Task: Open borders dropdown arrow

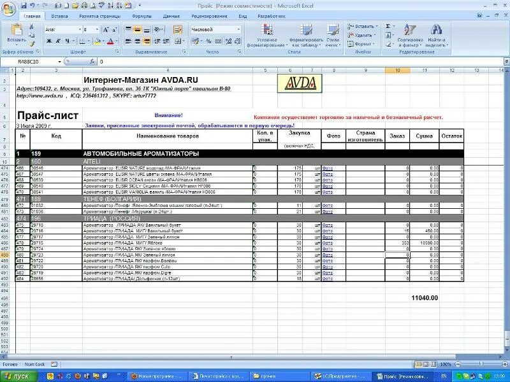Action: [89, 41]
